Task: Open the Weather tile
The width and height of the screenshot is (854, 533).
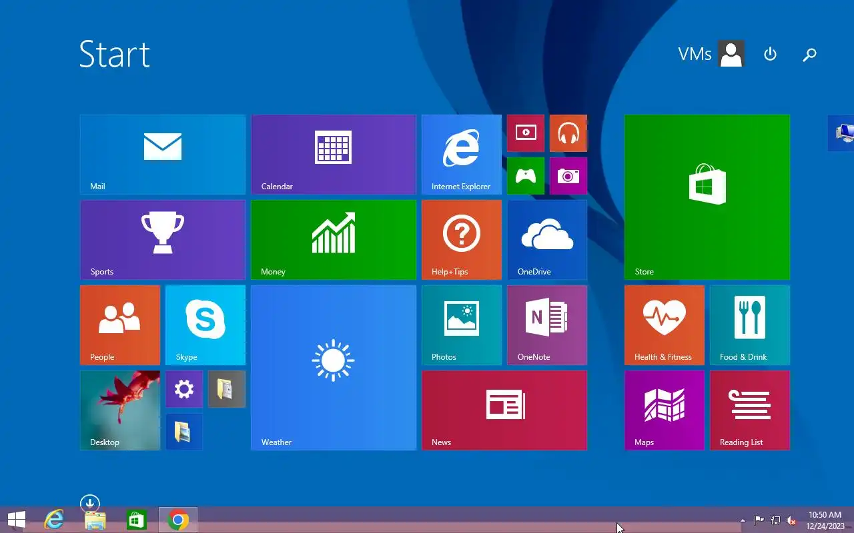Action: coord(334,368)
